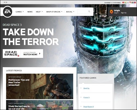The image size is (137, 110).
Task: Click the arrow next to WATCH NOW!
Action: 40,54
